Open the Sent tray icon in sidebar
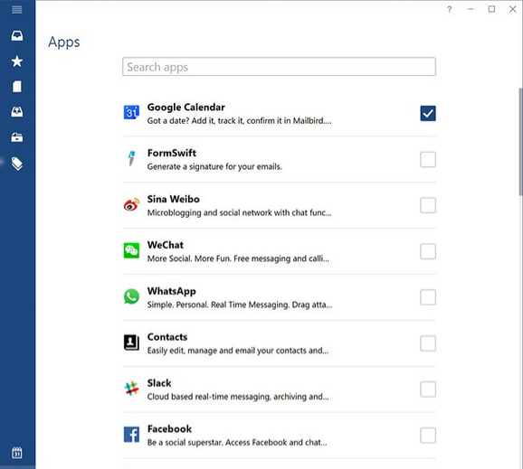 click(17, 112)
